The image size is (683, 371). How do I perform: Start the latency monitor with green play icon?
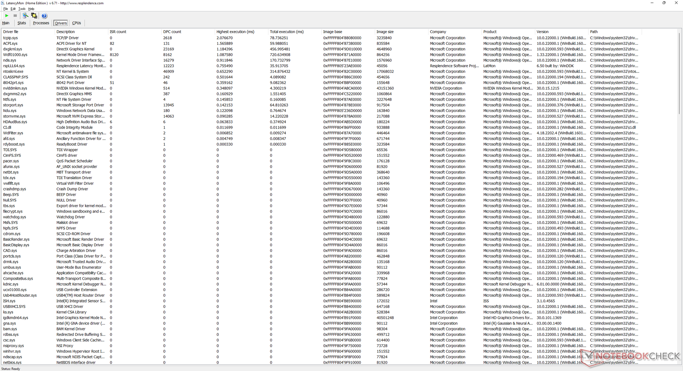coord(7,16)
